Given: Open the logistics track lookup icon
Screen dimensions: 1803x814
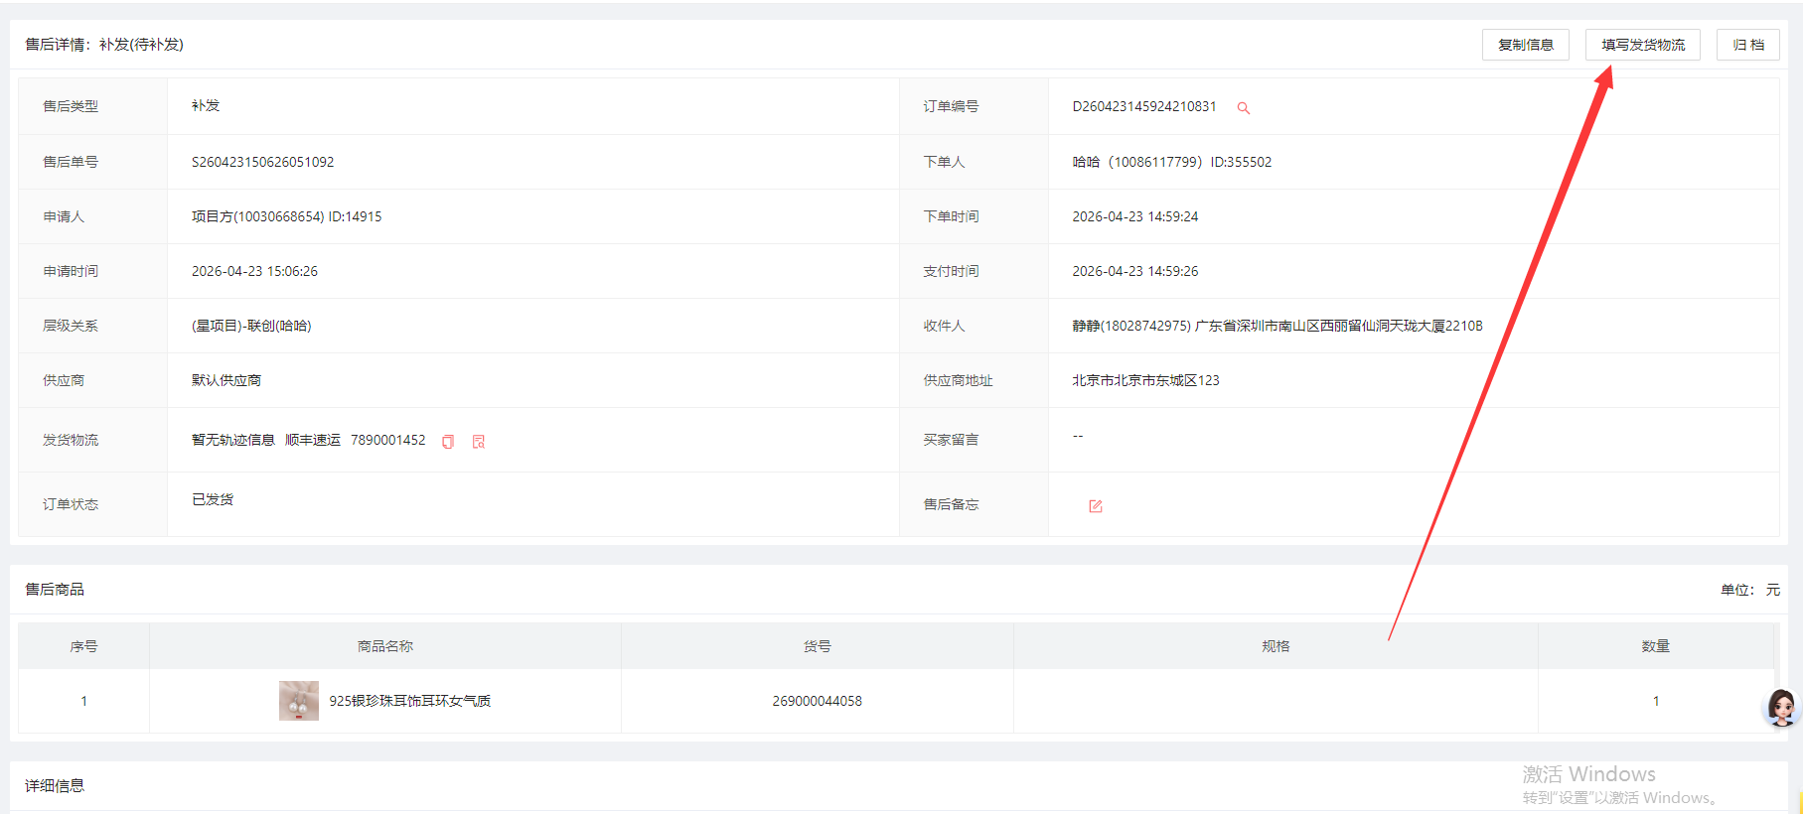Looking at the screenshot, I should point(479,442).
